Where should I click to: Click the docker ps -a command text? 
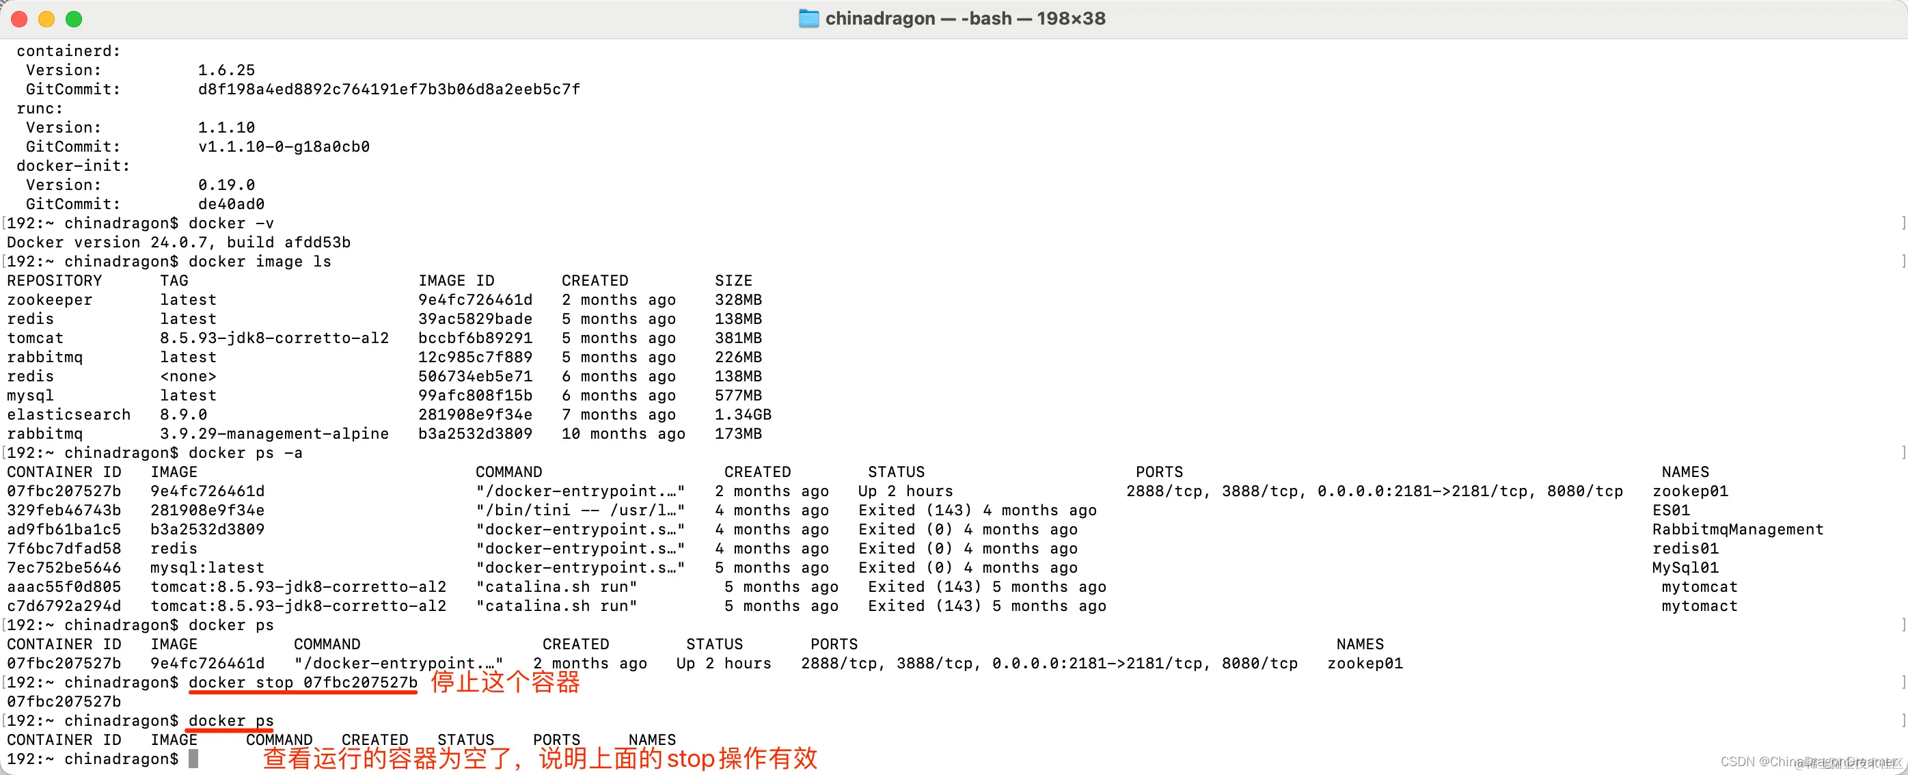click(x=245, y=453)
